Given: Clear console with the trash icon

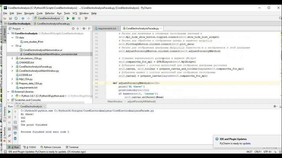Looking at the screenshot, I should click(15, 139).
